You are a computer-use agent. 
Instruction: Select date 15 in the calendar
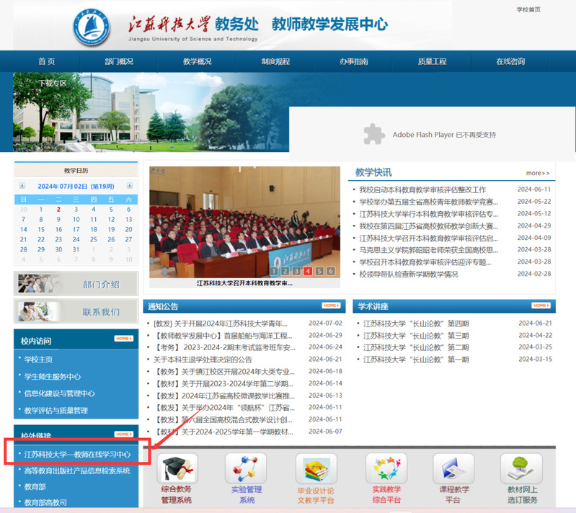click(x=40, y=230)
